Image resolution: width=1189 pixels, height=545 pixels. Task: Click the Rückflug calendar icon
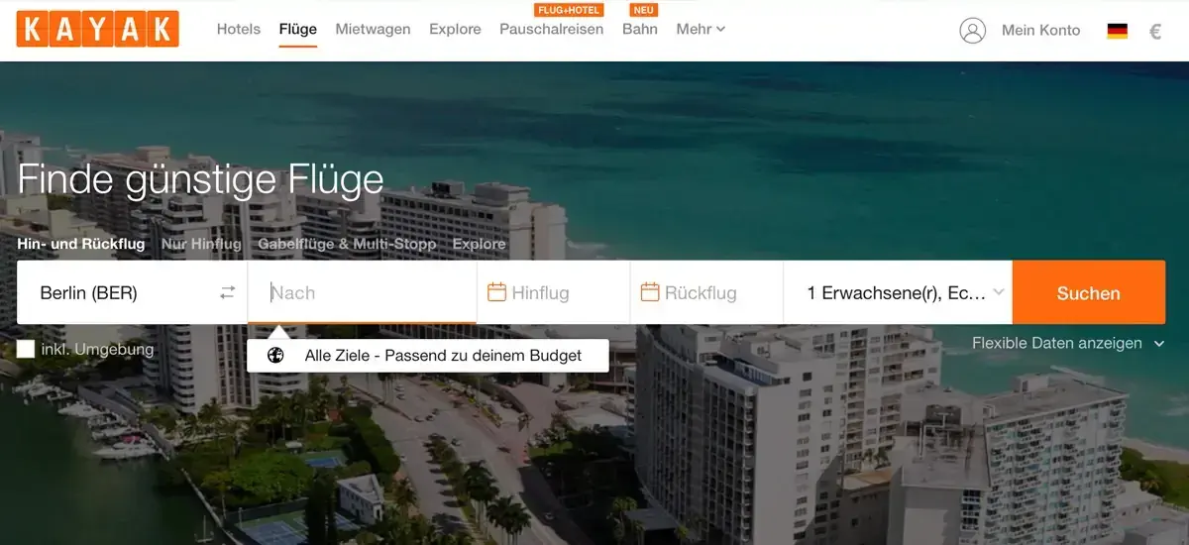650,292
